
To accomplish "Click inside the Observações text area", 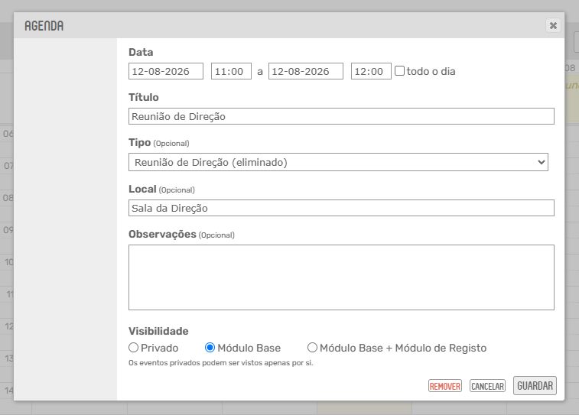I will point(341,277).
